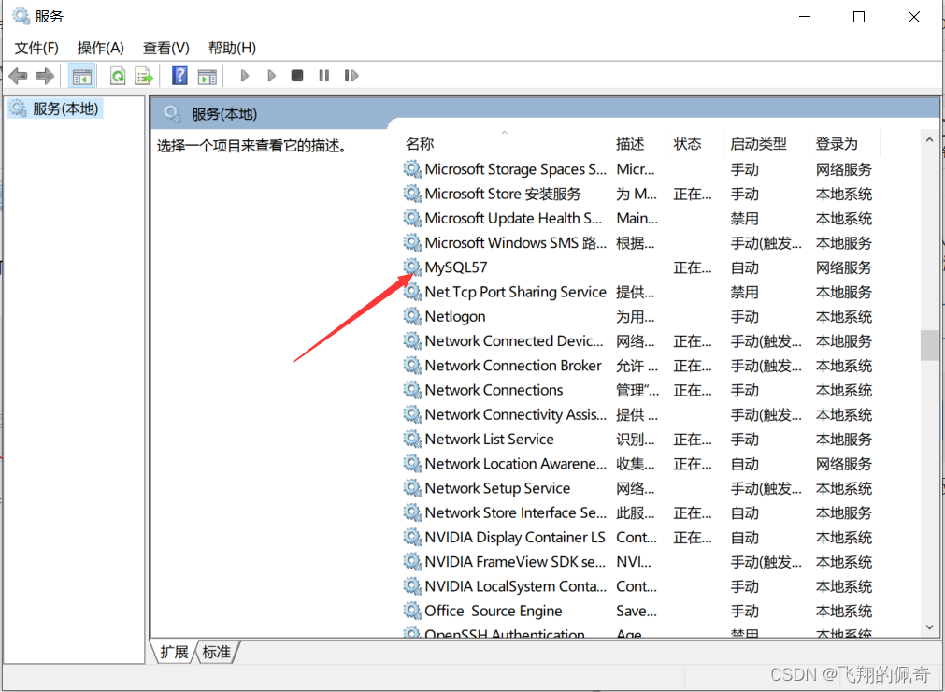This screenshot has height=692, width=945.
Task: Click the Back arrow toolbar icon
Action: pos(18,76)
